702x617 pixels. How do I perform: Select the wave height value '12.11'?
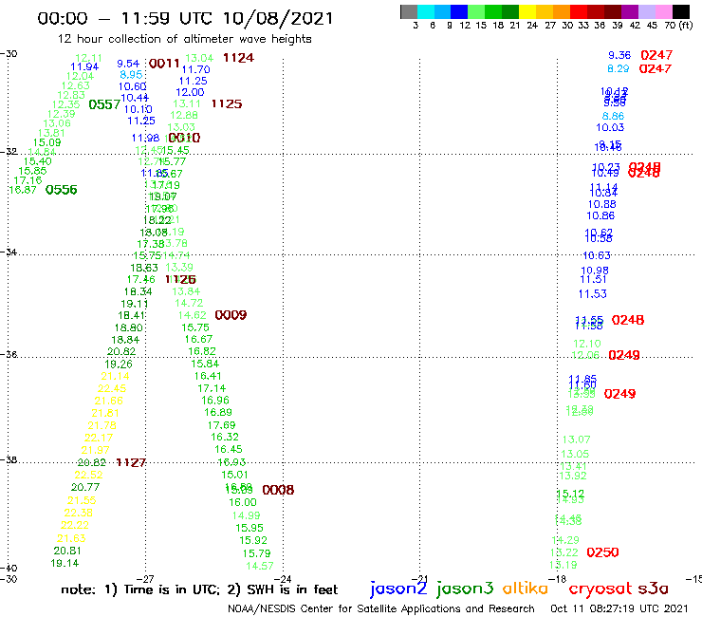[88, 58]
